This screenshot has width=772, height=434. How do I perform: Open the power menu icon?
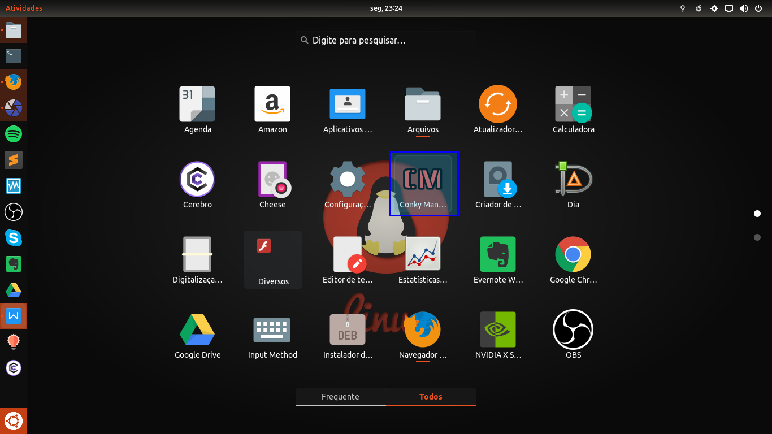click(x=758, y=8)
